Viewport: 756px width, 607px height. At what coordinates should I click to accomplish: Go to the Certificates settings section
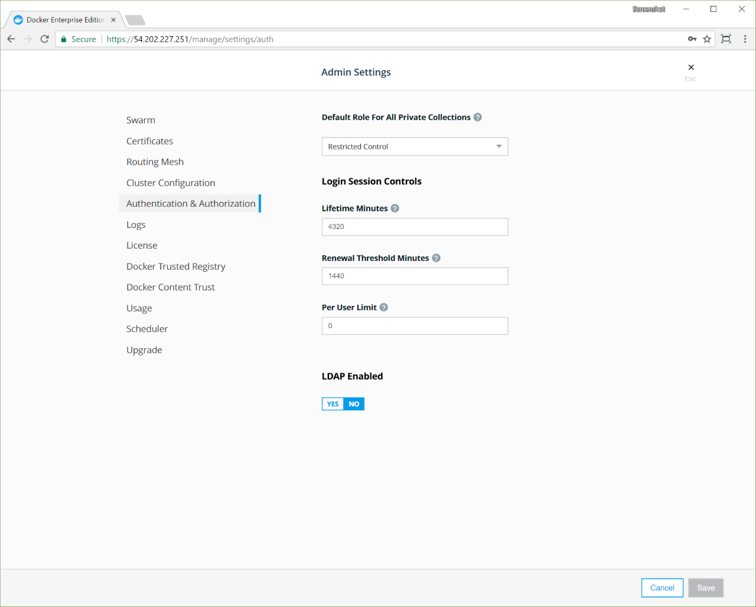point(149,141)
